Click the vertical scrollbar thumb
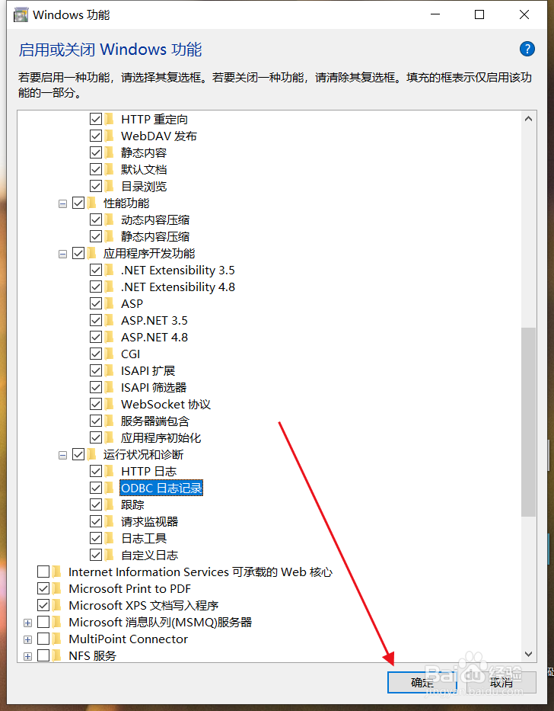This screenshot has width=554, height=711. pos(528,421)
